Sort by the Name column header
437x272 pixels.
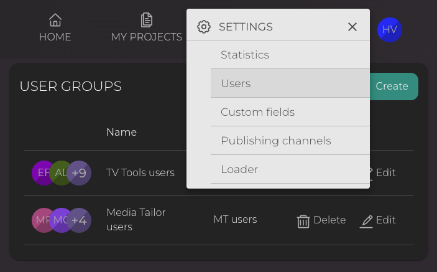tap(121, 132)
